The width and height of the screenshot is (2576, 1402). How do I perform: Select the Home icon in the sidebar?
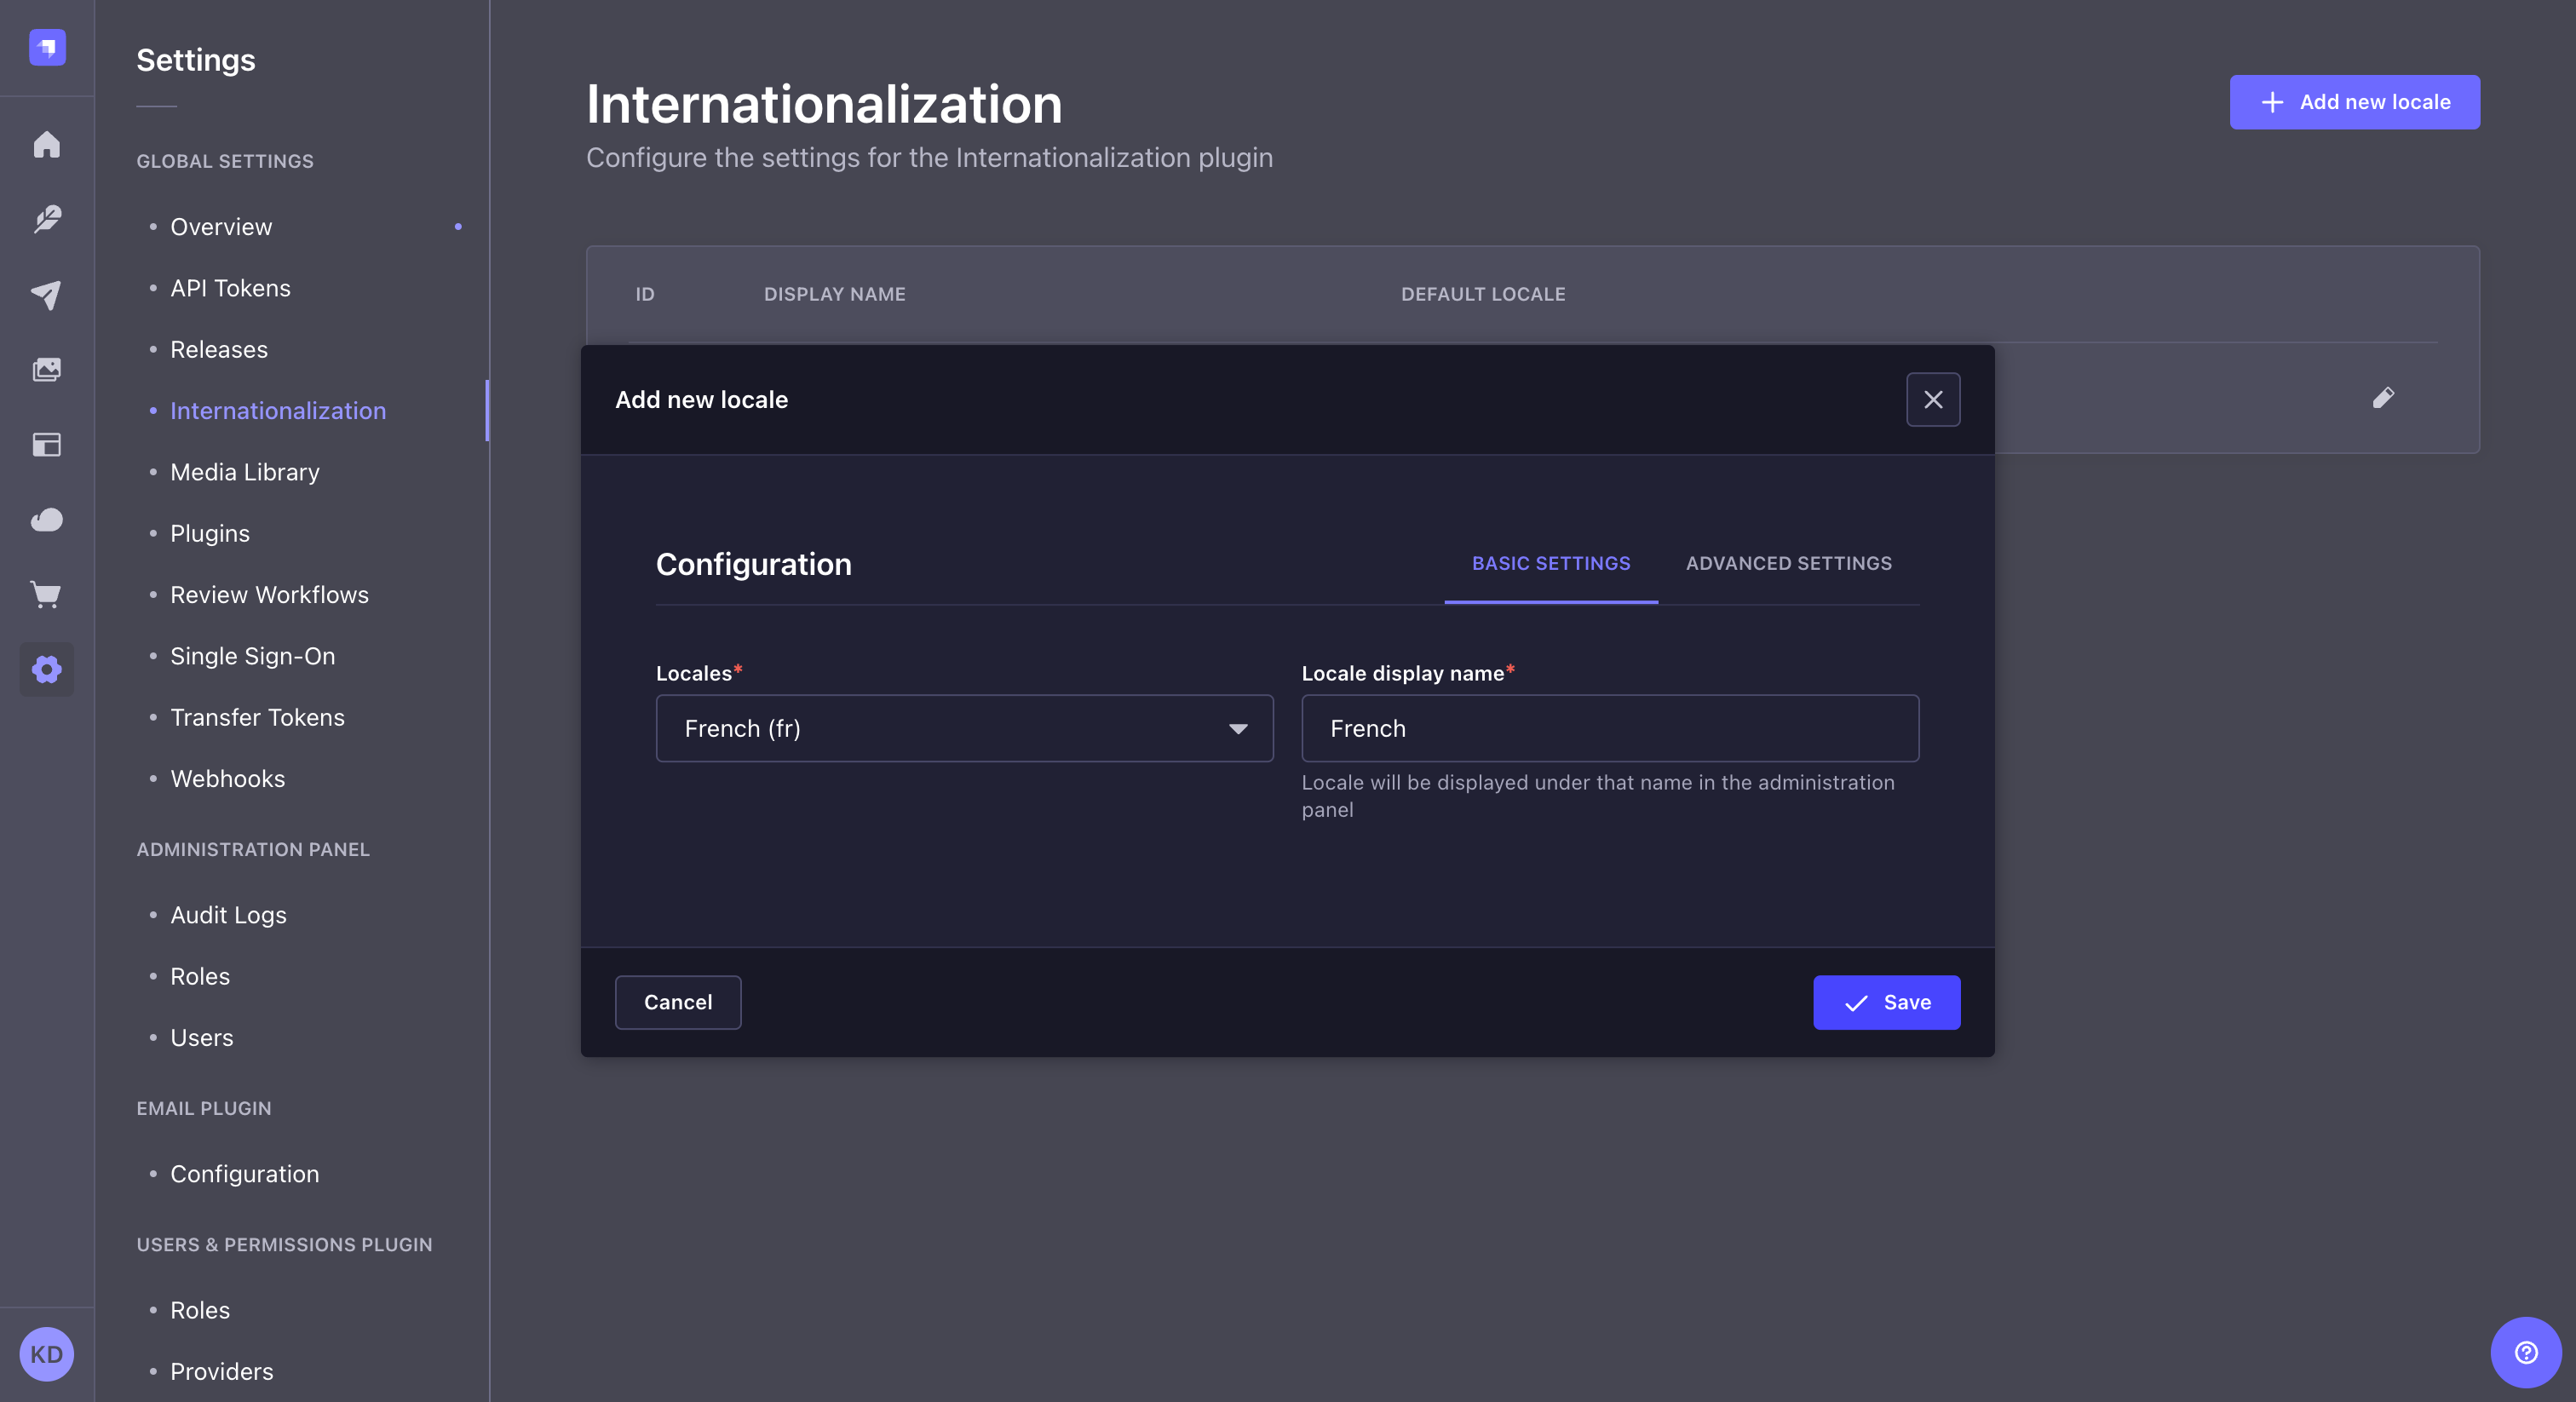tap(47, 144)
